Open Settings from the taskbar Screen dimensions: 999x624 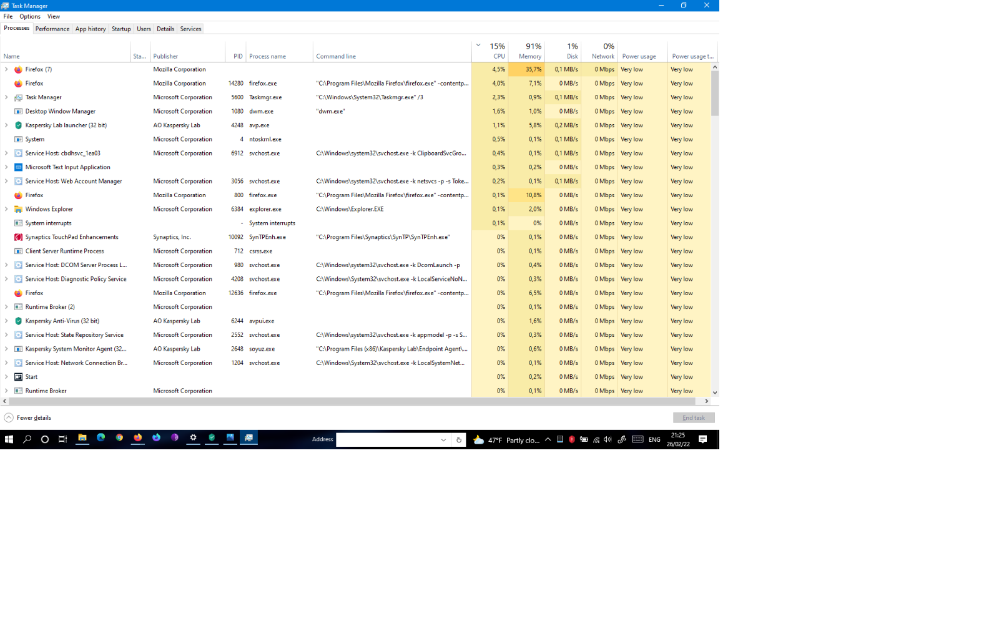coord(193,438)
